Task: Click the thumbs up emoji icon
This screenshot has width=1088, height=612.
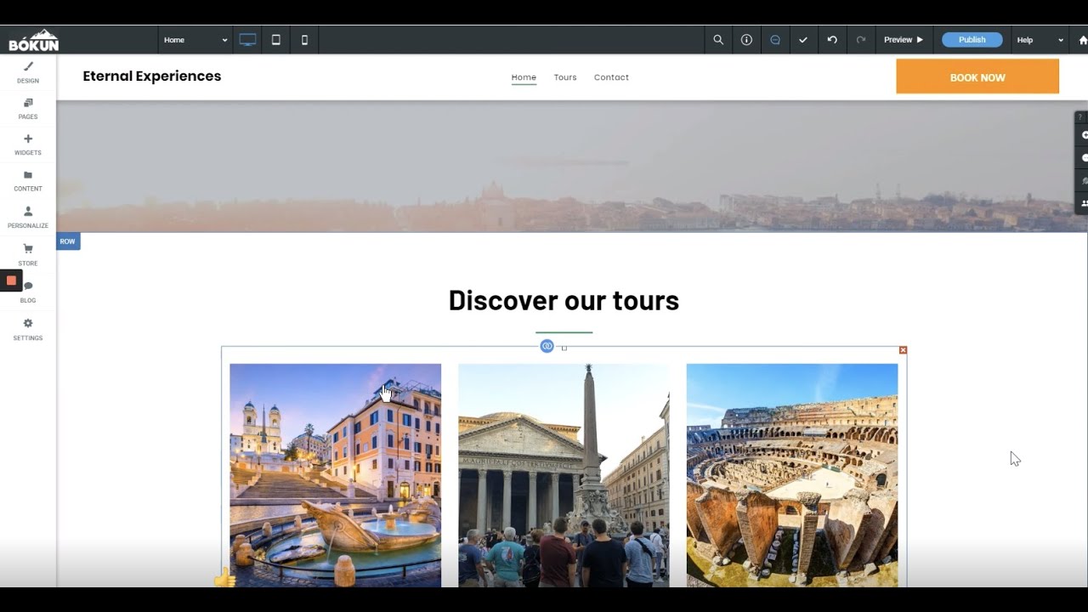Action: (x=224, y=578)
